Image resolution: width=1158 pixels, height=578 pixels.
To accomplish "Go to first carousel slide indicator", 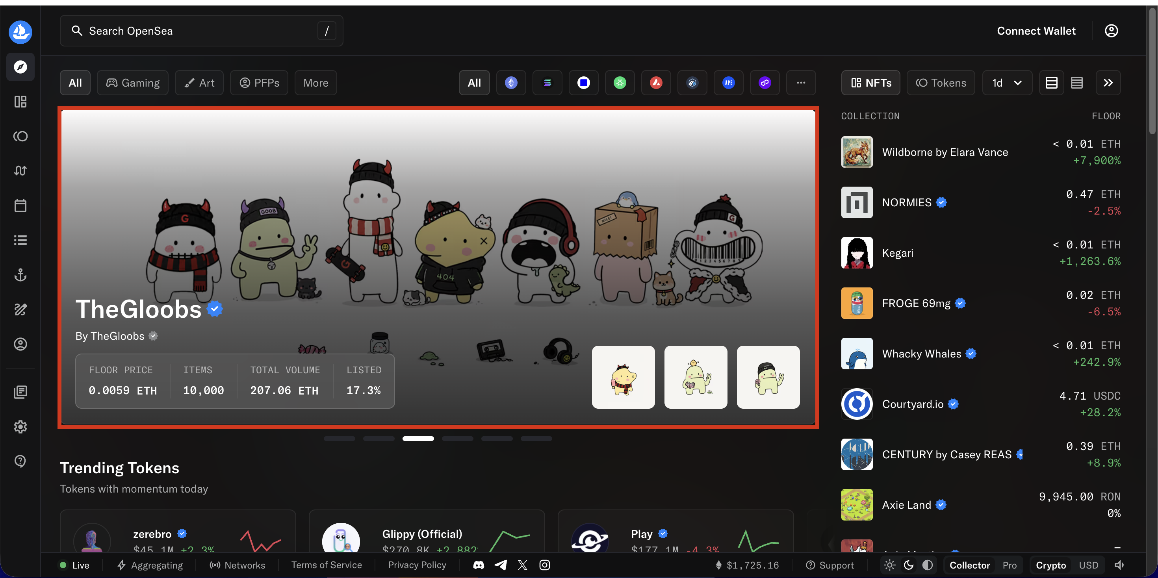I will [340, 438].
